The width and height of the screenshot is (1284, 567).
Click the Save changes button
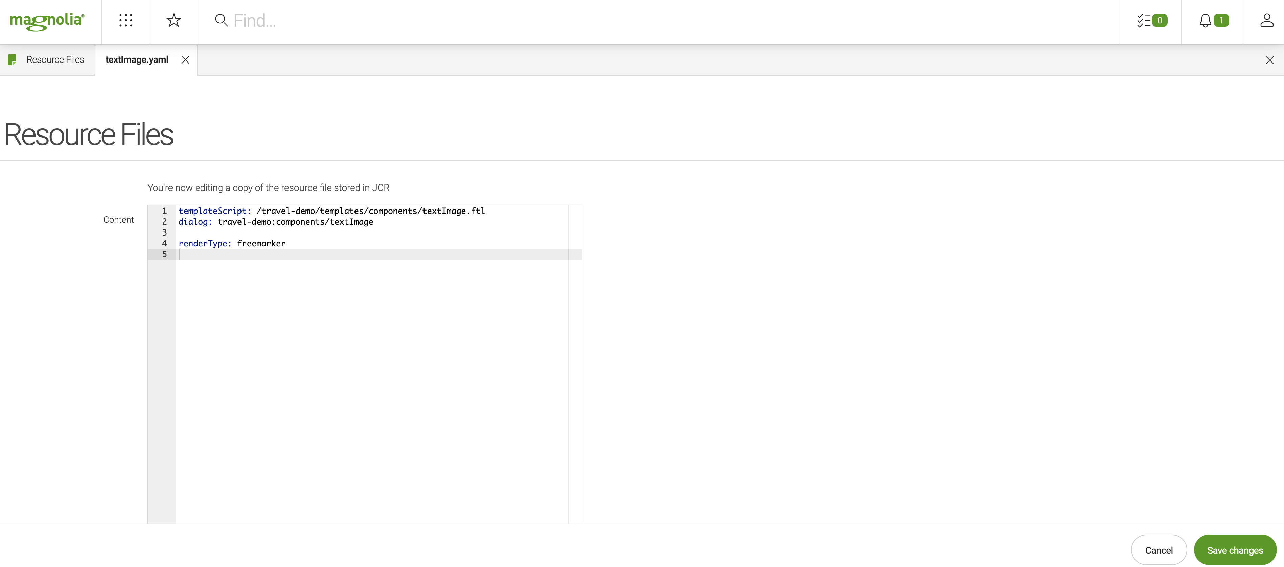point(1235,550)
